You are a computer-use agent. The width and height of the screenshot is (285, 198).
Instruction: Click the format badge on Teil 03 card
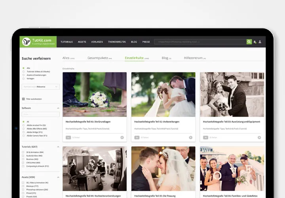205,138
